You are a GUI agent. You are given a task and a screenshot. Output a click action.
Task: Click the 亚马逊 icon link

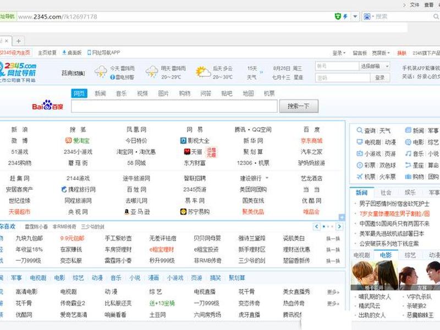point(137,212)
